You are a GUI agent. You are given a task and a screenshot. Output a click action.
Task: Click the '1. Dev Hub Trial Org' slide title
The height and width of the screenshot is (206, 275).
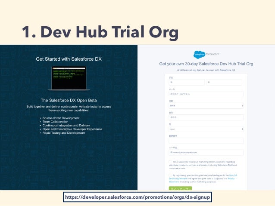point(100,32)
